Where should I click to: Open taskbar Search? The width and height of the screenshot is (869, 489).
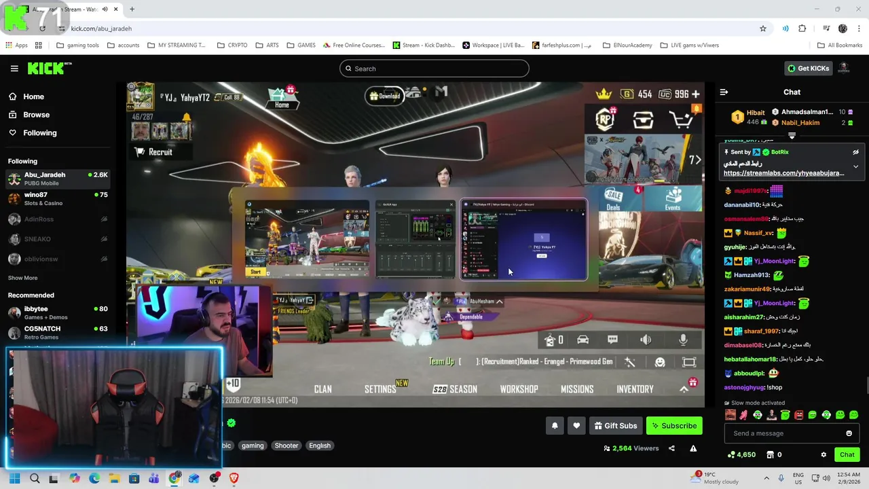coord(35,478)
